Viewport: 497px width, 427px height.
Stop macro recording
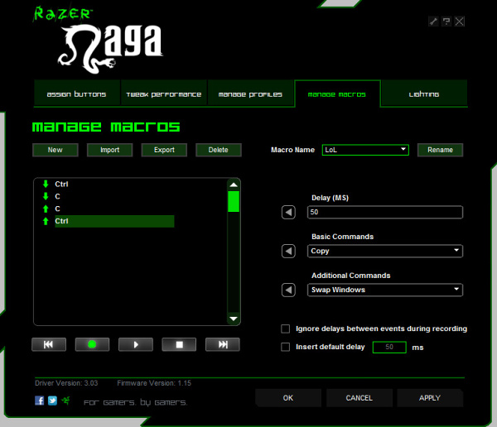point(179,344)
